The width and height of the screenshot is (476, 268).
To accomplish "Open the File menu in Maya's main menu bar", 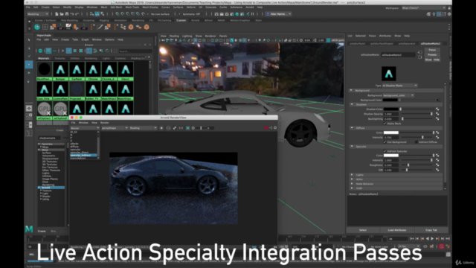I will (x=28, y=7).
